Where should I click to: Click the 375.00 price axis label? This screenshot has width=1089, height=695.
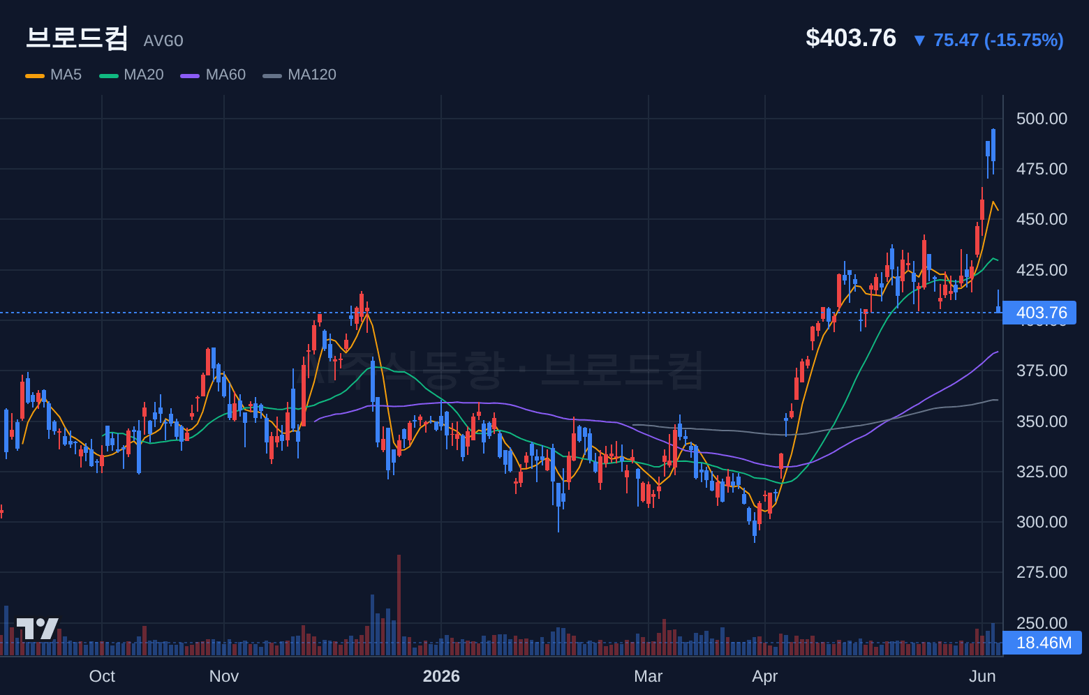1042,371
